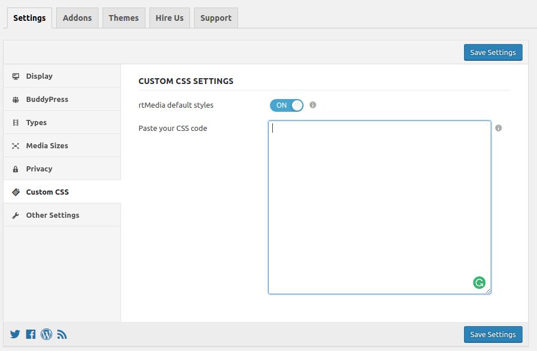Click the bottom Save Settings button

(493, 334)
